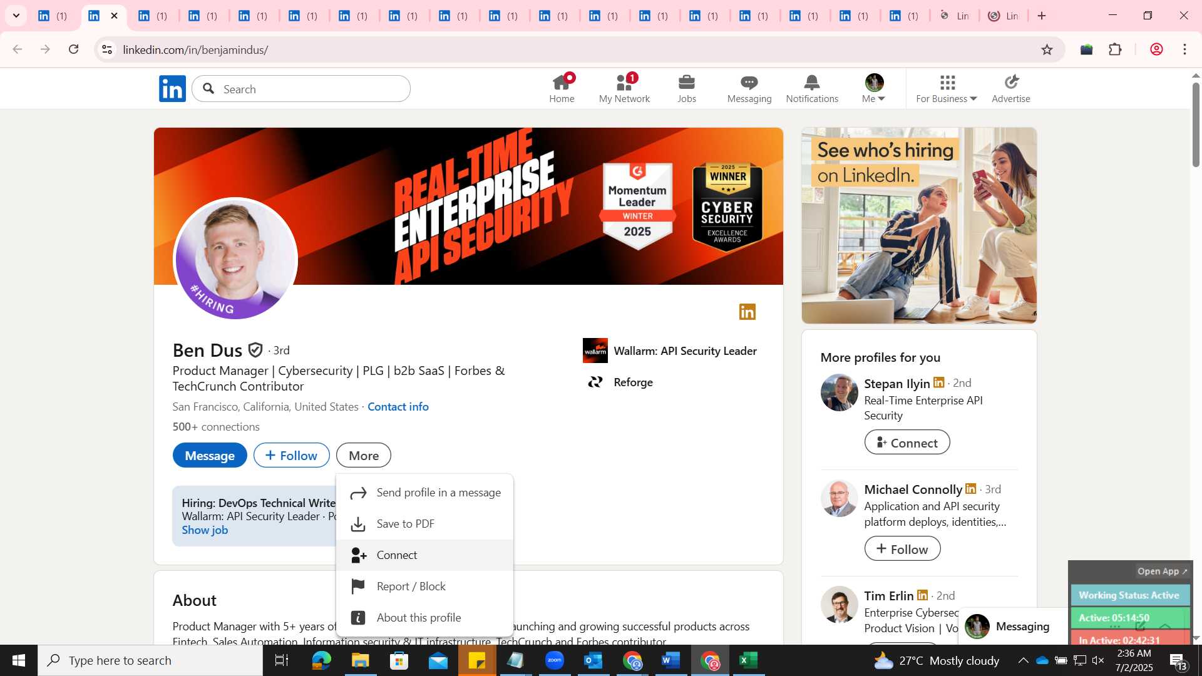This screenshot has width=1202, height=676.
Task: Go back in browser history
Action: pos(18,49)
